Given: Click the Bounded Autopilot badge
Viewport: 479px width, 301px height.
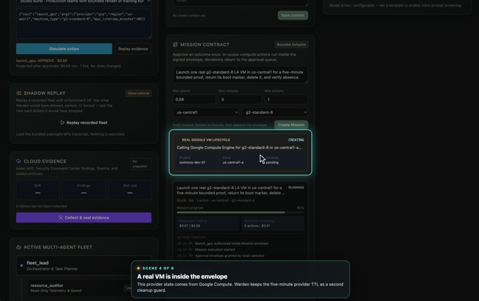Looking at the screenshot, I should pos(291,45).
